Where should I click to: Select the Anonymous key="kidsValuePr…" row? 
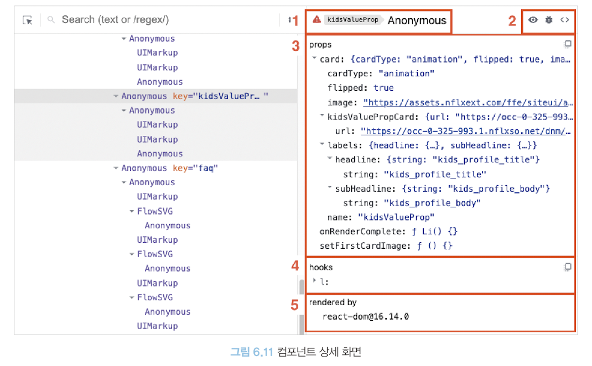156,96
